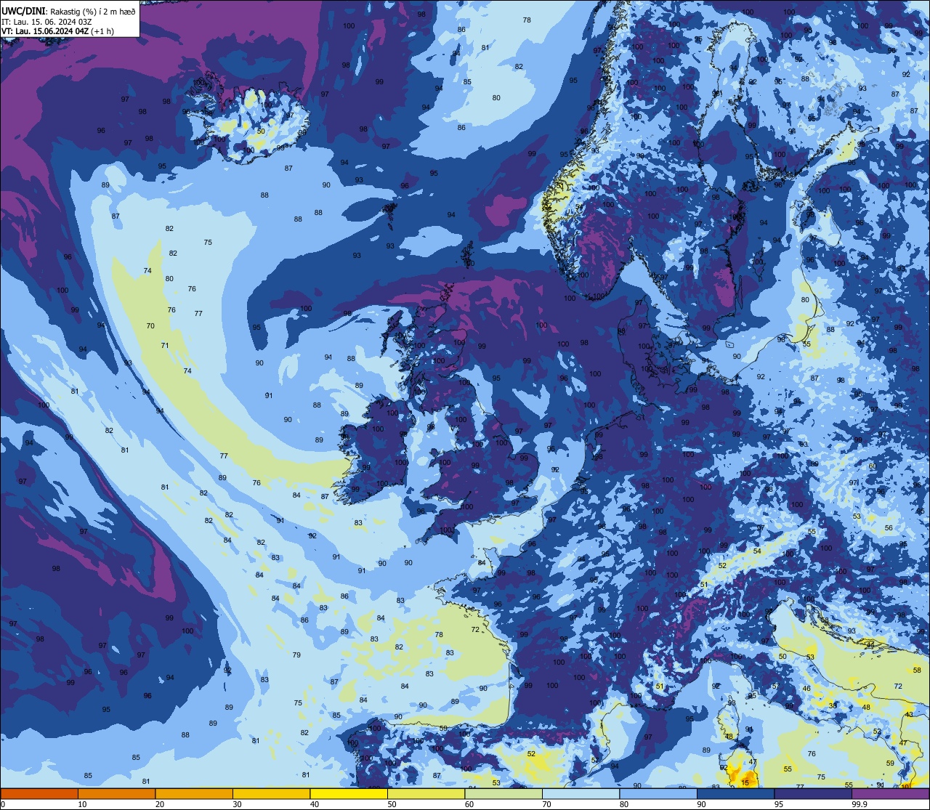
Task: Click the legend tick label "60"
Action: (469, 804)
